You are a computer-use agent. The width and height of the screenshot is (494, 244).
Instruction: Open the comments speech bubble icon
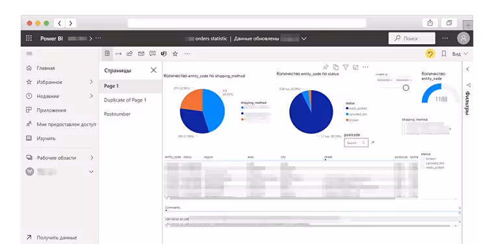(x=153, y=54)
